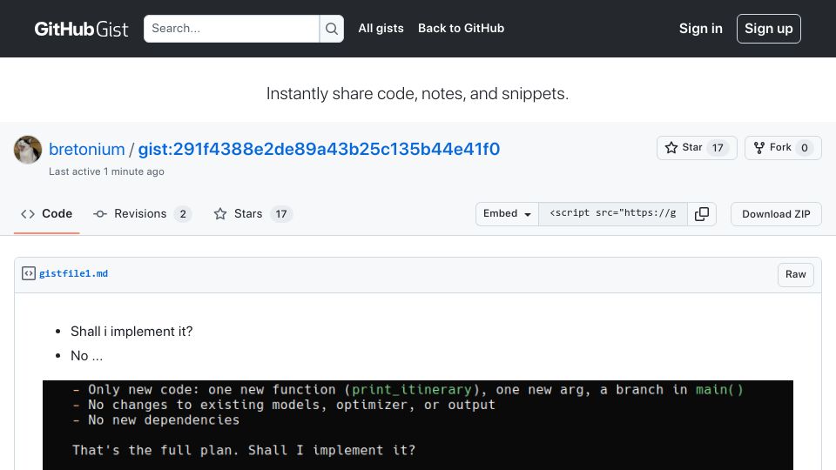Download the gist as ZIP

click(x=776, y=214)
